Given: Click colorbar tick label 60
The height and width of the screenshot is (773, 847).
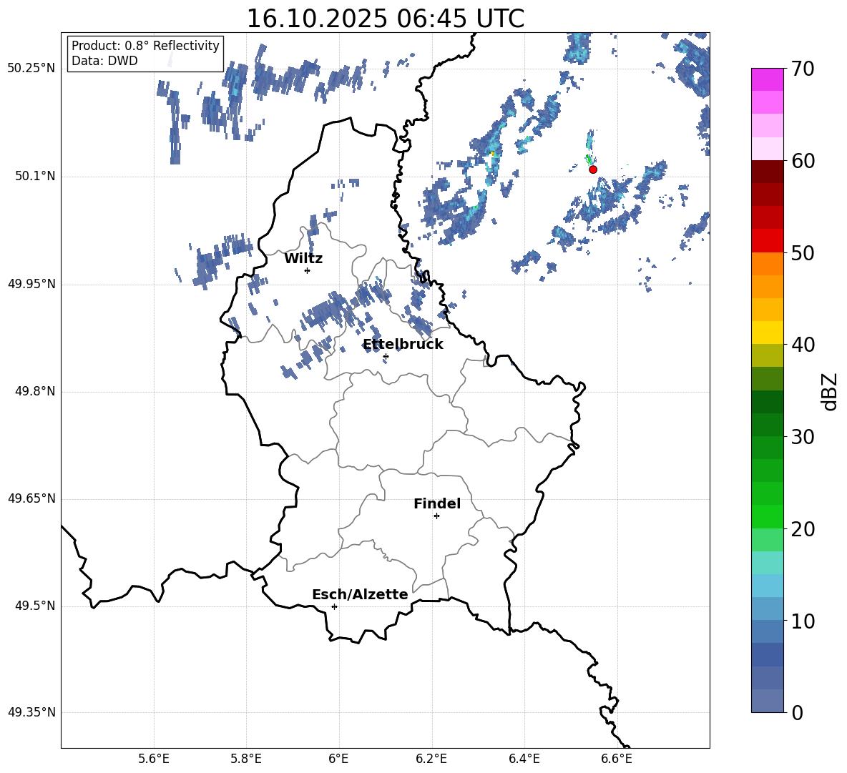Looking at the screenshot, I should (803, 161).
